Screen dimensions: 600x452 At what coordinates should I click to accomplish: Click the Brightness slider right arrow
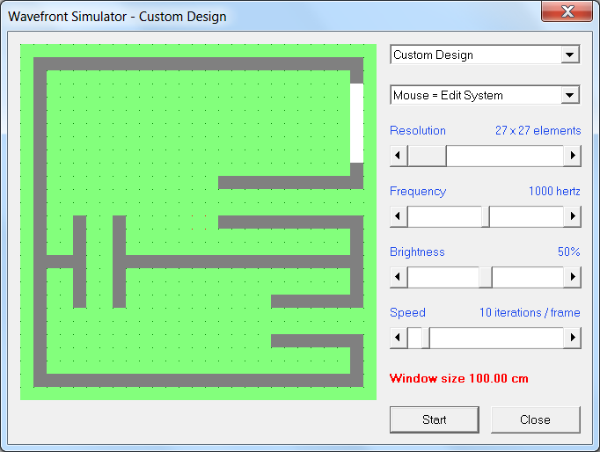pyautogui.click(x=572, y=277)
